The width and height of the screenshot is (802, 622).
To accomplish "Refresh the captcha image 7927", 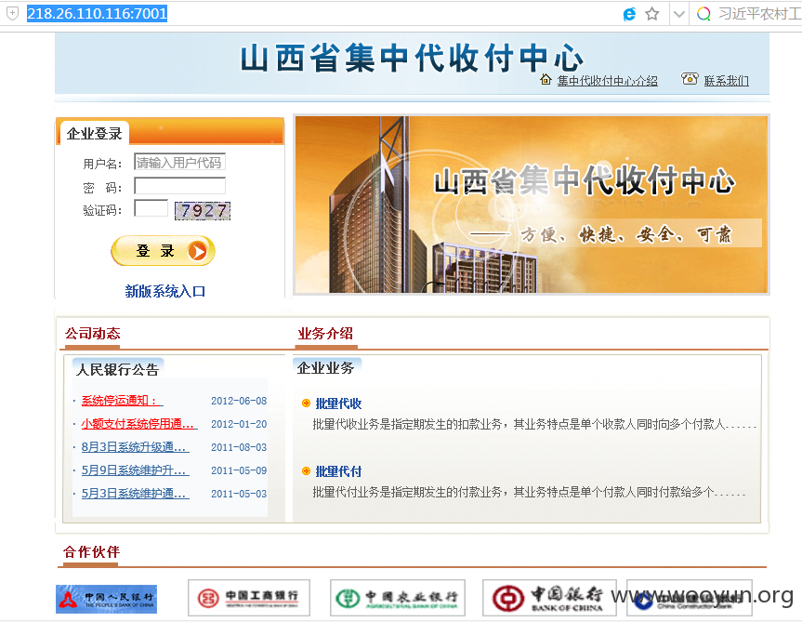I will [x=203, y=211].
